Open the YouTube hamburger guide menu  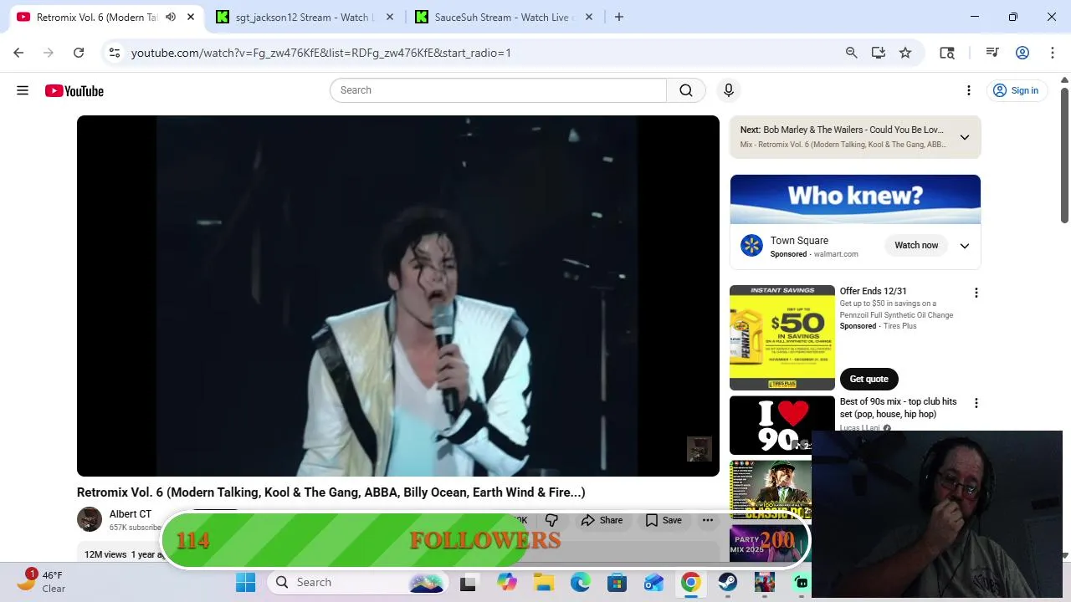(x=23, y=90)
